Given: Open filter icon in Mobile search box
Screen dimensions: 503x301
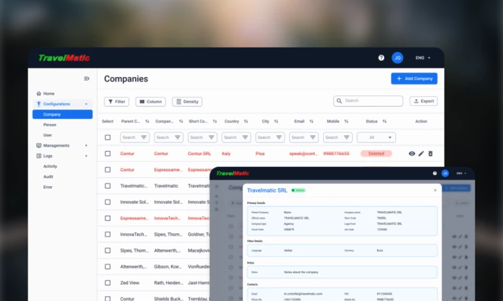Looking at the screenshot, I should [347, 137].
